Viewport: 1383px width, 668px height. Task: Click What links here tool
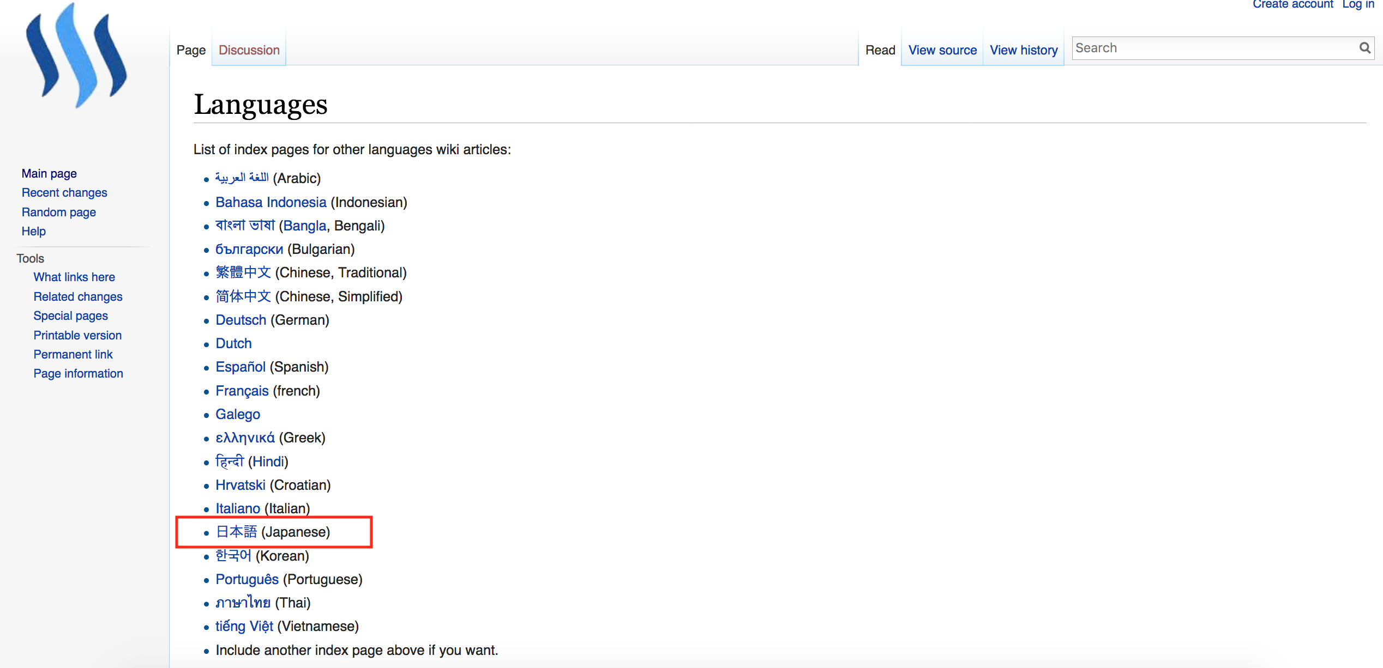pos(74,277)
